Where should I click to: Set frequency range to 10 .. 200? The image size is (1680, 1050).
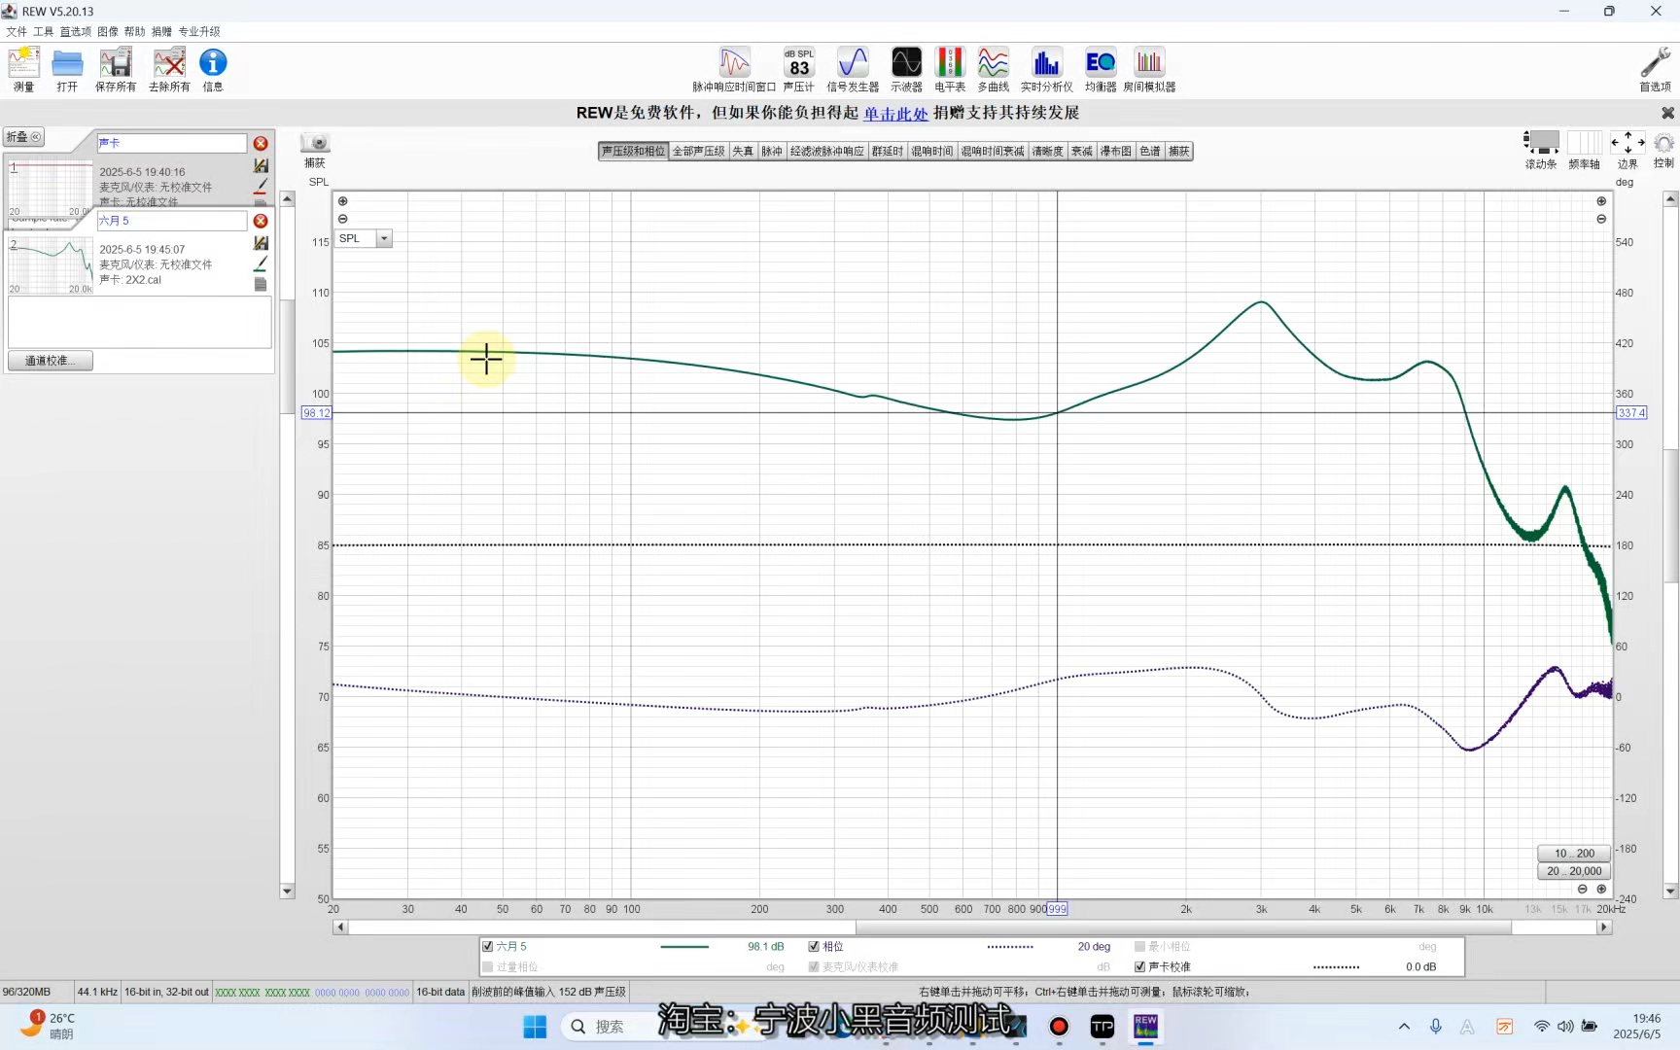pos(1574,854)
